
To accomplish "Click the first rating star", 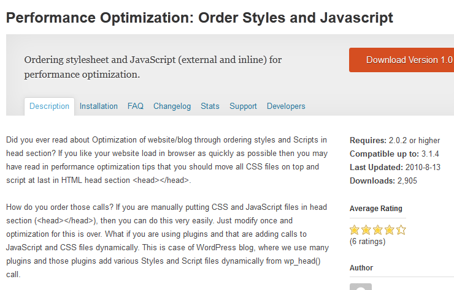I will click(x=355, y=230).
